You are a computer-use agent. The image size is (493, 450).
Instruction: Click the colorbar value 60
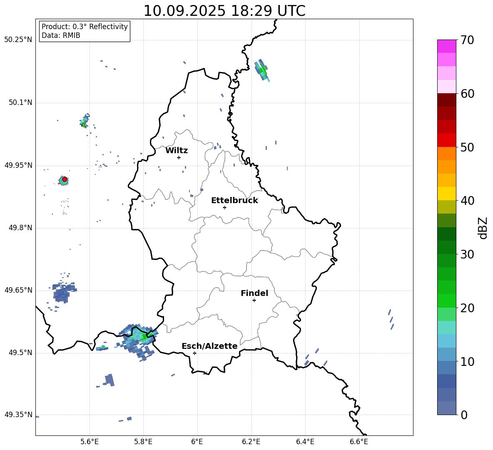point(467,94)
